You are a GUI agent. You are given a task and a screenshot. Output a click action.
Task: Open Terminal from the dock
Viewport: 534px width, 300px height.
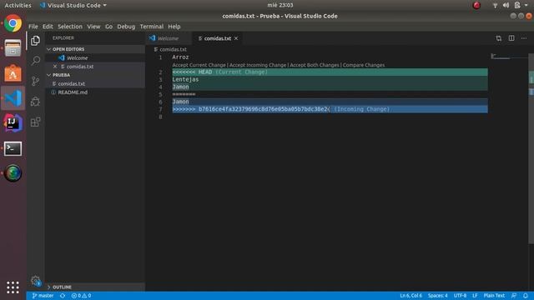coord(13,148)
